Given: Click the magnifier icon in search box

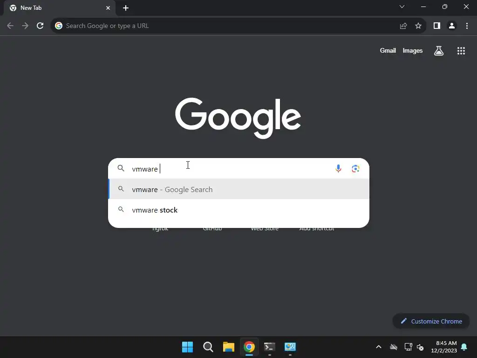Looking at the screenshot, I should [x=121, y=168].
